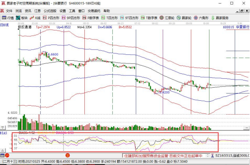Click the red 沪 circle icon
Screen dimensions: 250x165
pos(7,156)
